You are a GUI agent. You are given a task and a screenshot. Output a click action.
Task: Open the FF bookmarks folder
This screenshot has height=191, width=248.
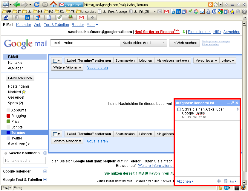coord(7,12)
